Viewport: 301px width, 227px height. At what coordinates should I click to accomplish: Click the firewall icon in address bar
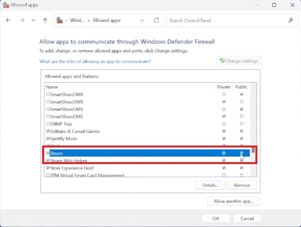(x=59, y=20)
